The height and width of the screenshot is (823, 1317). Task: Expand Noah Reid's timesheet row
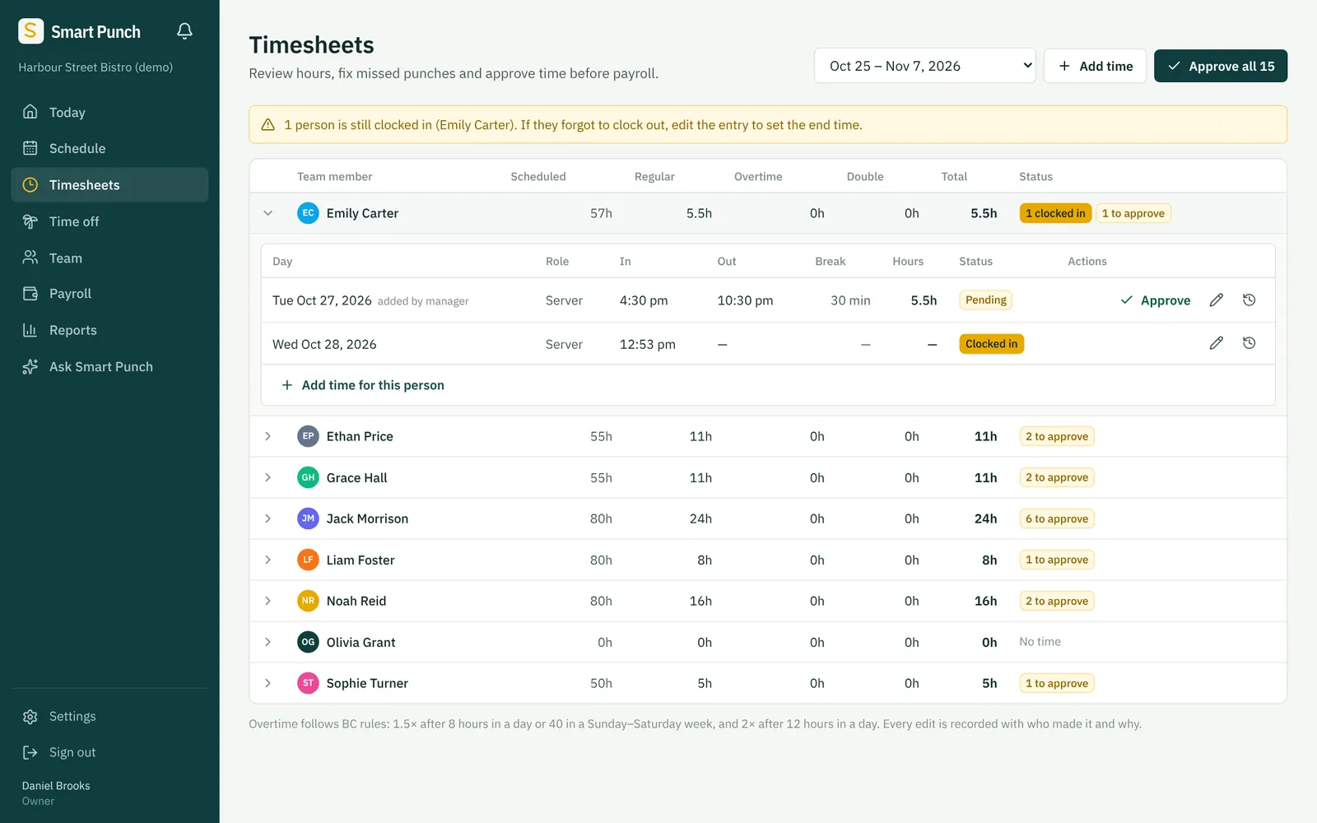[x=268, y=601]
